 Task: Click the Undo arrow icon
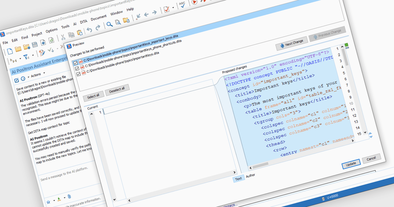(89, 30)
